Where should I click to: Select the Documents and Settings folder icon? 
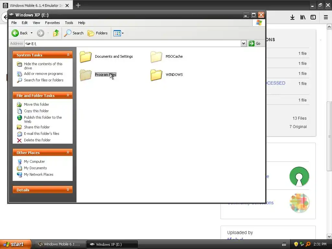coord(86,57)
